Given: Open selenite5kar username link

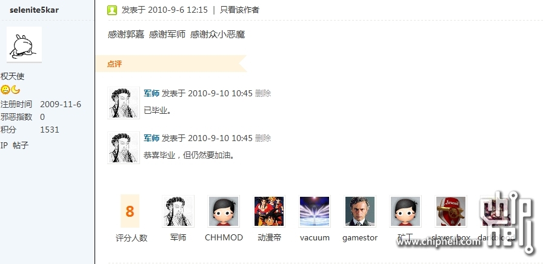Looking at the screenshot, I should 34,10.
